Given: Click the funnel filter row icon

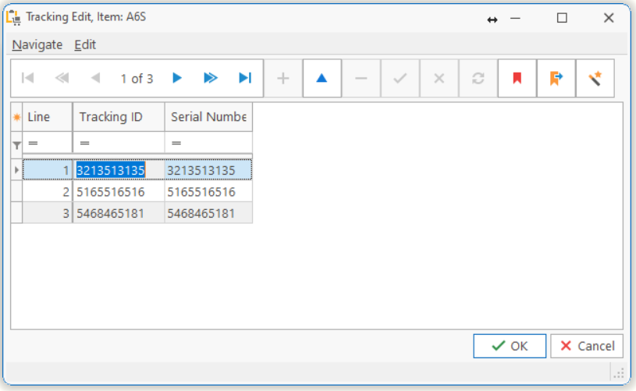Looking at the screenshot, I should [16, 144].
